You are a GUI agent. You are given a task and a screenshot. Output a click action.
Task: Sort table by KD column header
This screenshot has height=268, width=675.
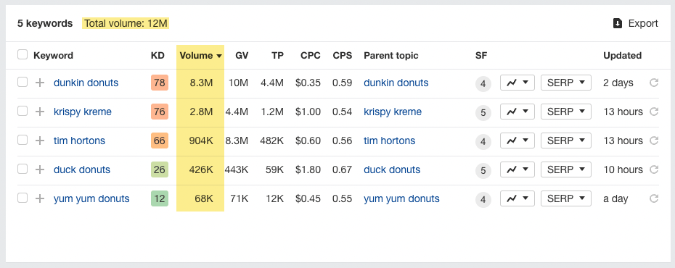coord(157,55)
